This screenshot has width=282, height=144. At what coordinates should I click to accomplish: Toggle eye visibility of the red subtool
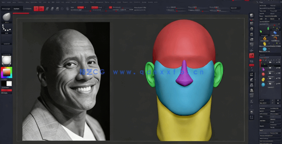tap(279, 73)
